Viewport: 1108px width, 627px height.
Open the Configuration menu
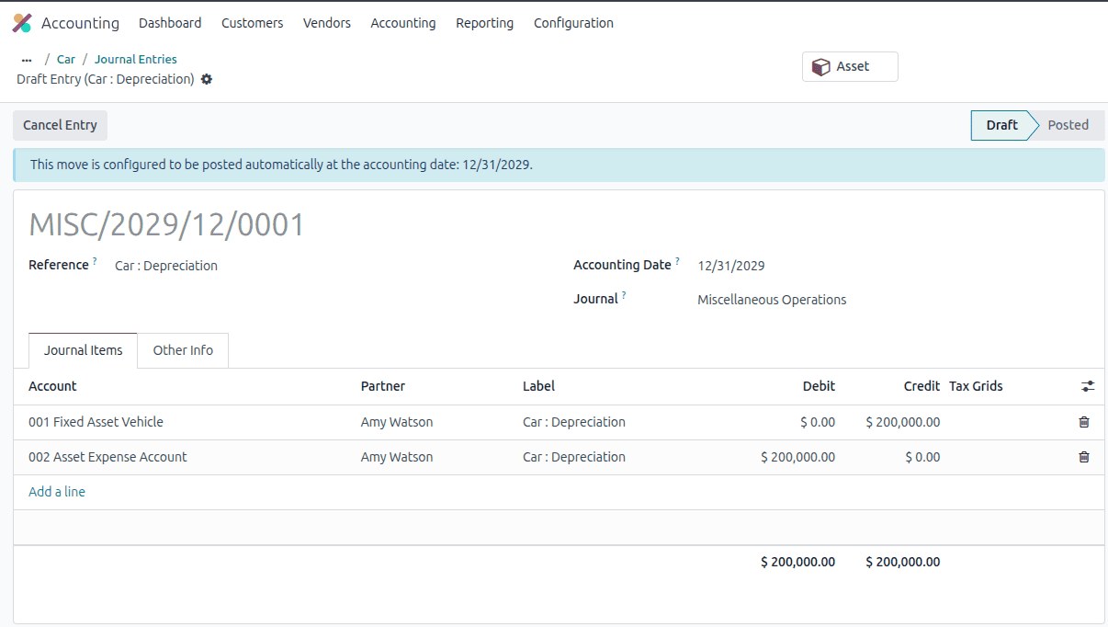[x=573, y=23]
